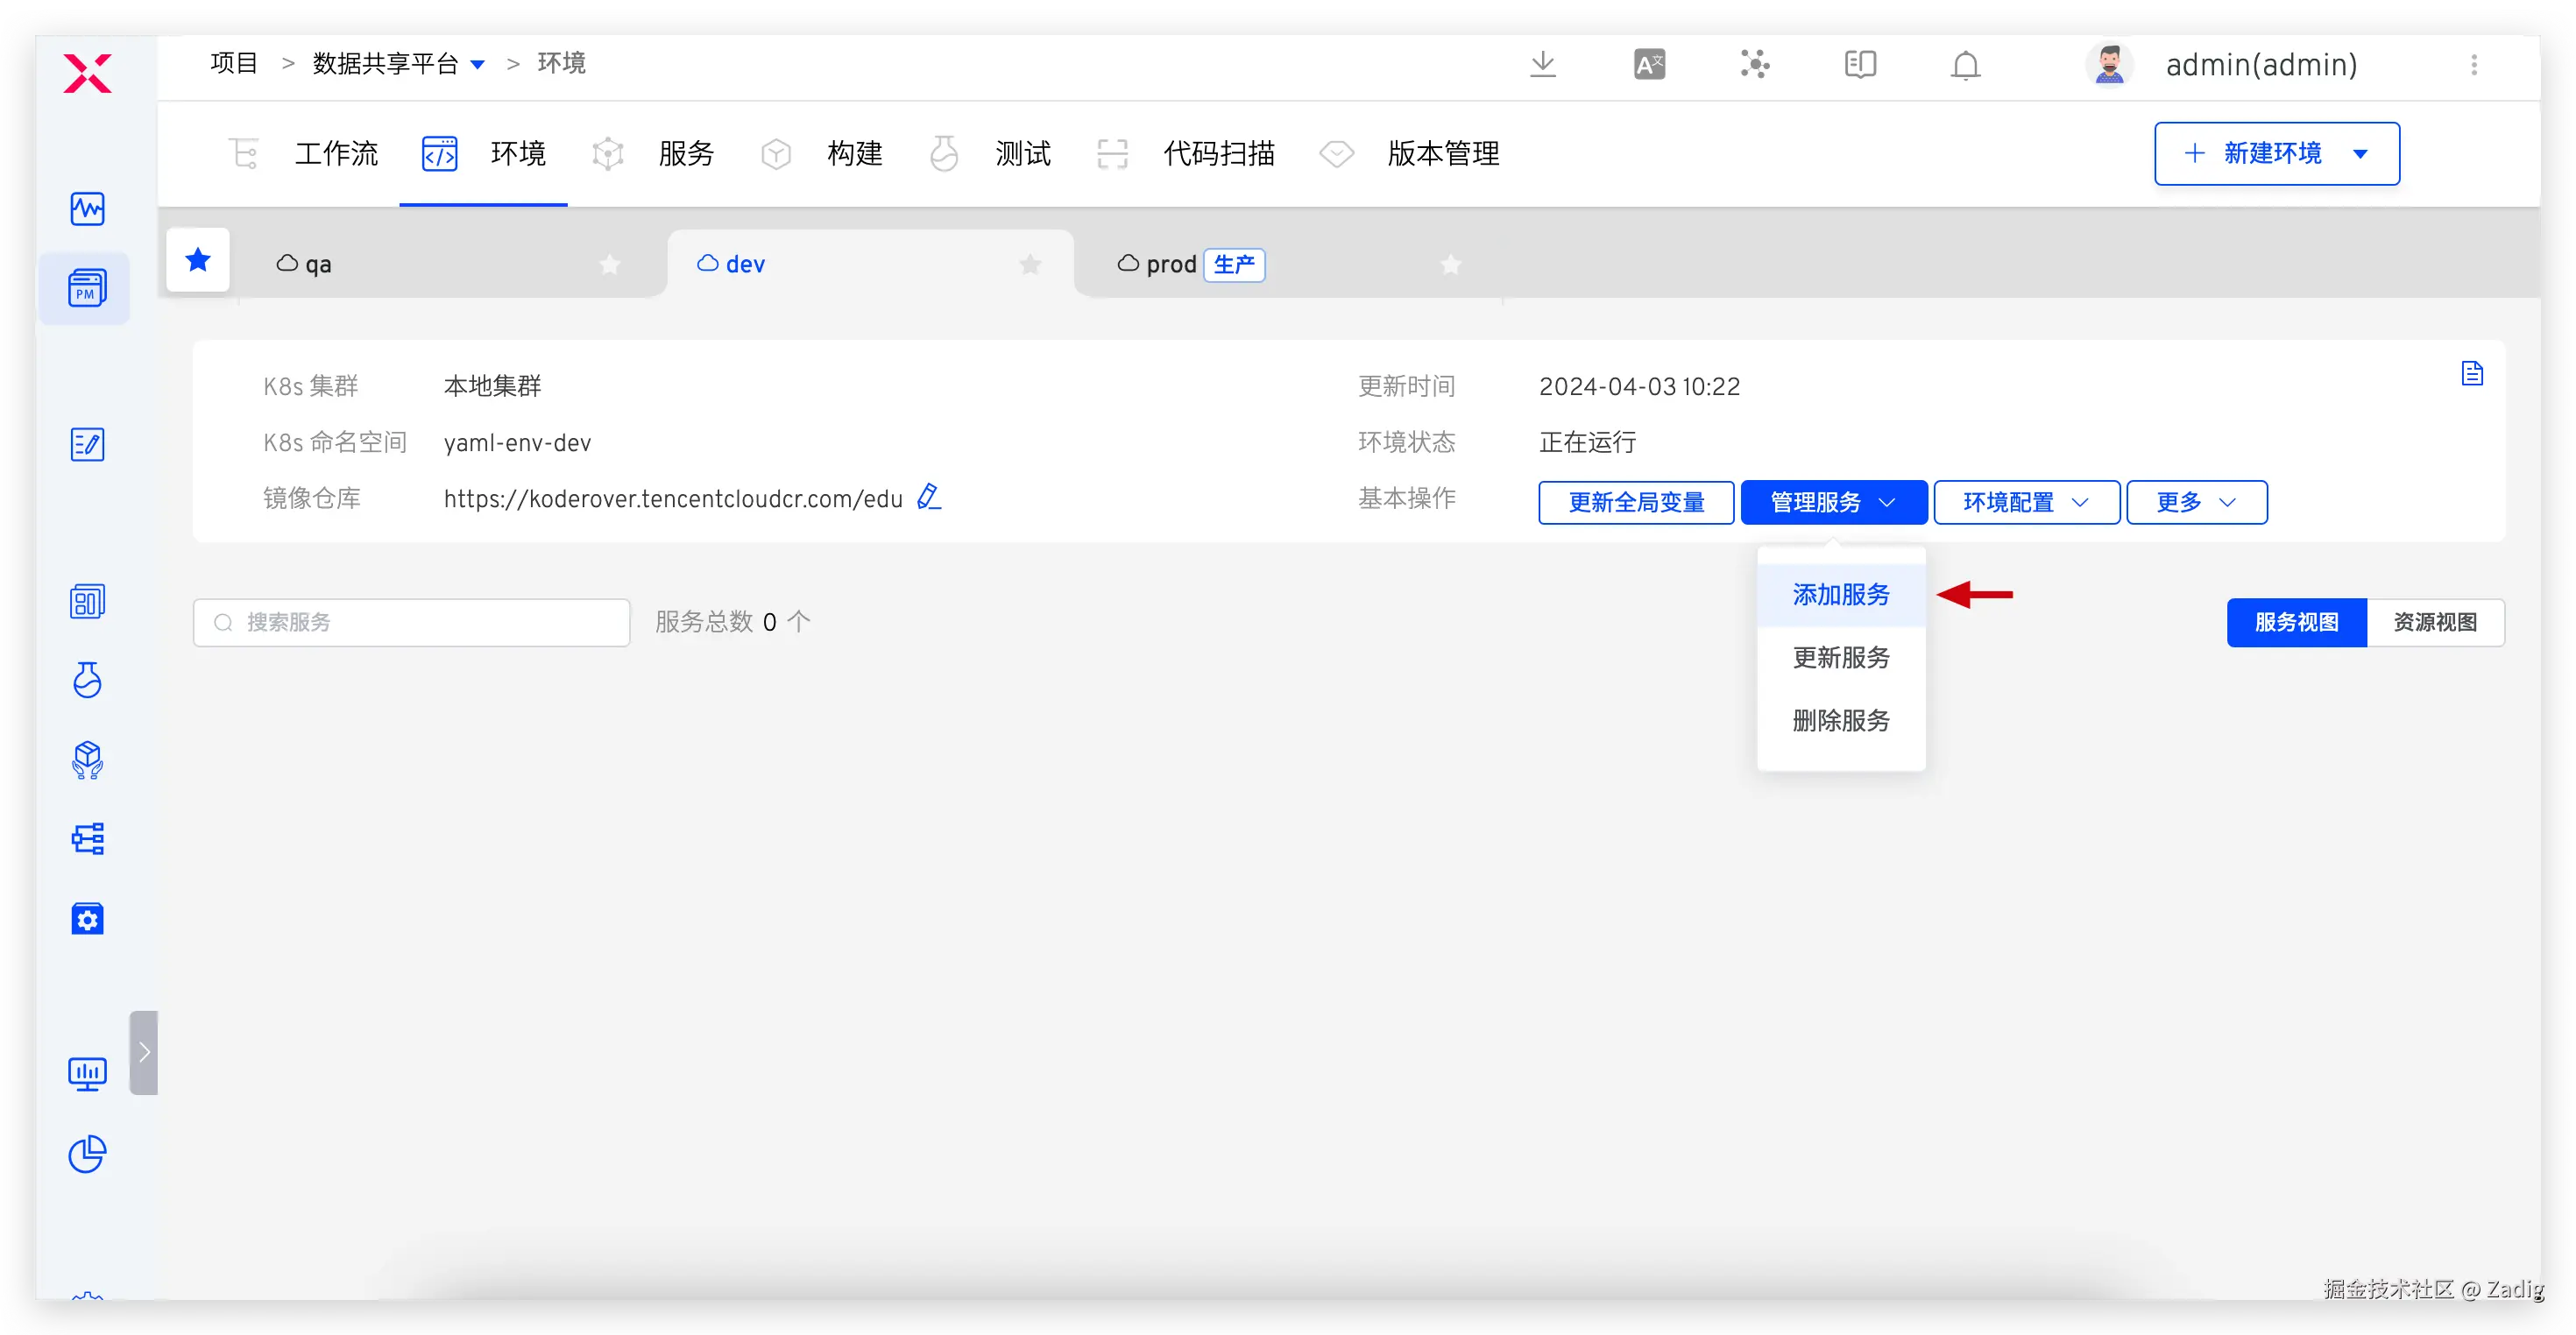Screen dimensions: 2576x1335
Task: Select 添加服务 from the menu
Action: (1841, 595)
